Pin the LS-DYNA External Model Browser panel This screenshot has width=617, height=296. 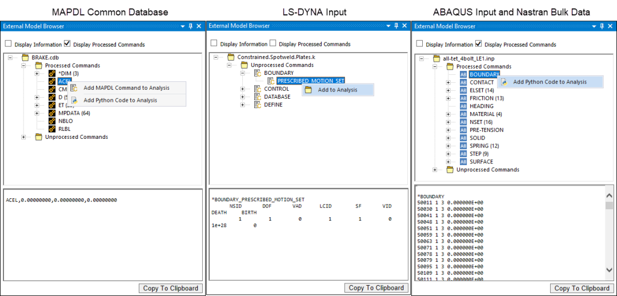[397, 26]
